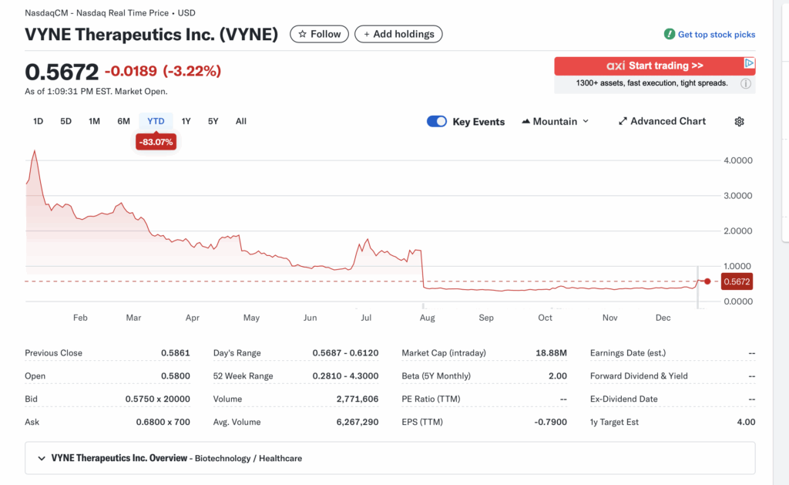This screenshot has width=789, height=485.
Task: Expand the VYNE Therapeutics Overview section
Action: tap(42, 458)
